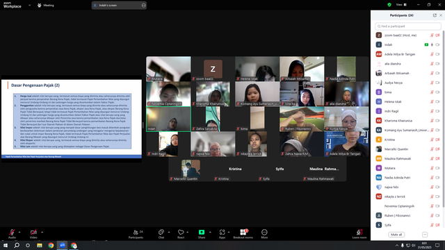Image resolution: width=445 pixels, height=250 pixels.
Task: Select the Meeting tab at the top
Action: point(46,5)
